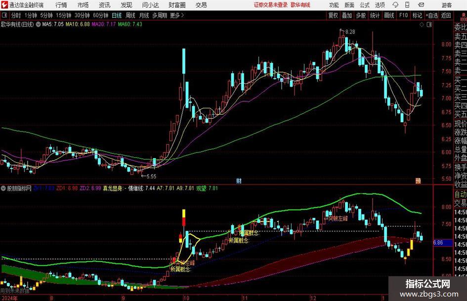
Task: Click the red R 1000 icon
Action: click(464, 17)
